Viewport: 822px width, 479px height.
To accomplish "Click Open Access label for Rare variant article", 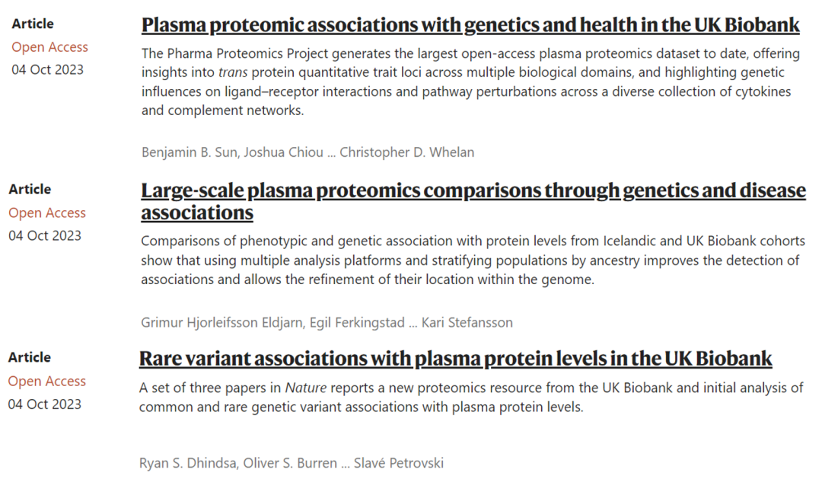I will pos(47,382).
